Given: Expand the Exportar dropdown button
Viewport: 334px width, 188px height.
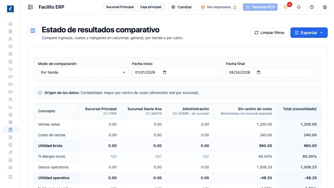Looking at the screenshot, I should pyautogui.click(x=309, y=33).
